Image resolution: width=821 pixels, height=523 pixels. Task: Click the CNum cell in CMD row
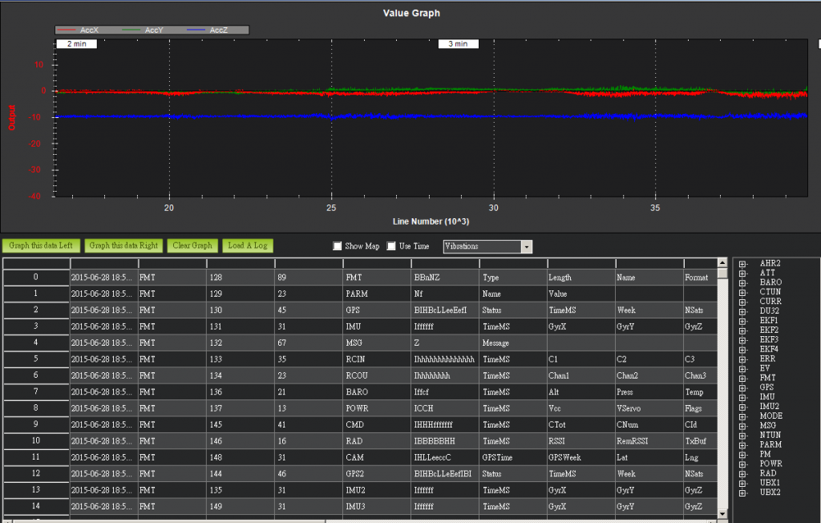tap(649, 424)
